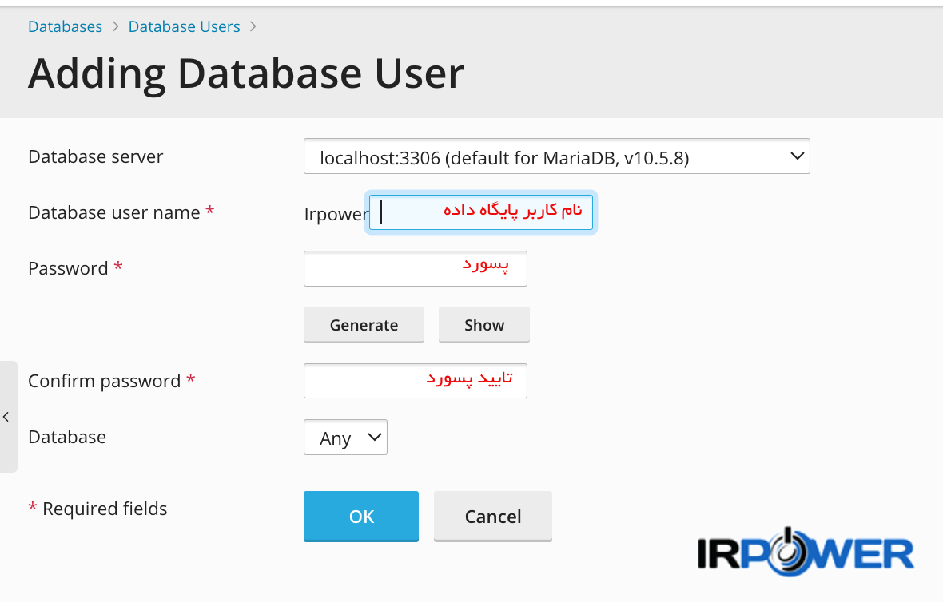Click the "Database server" label

pyautogui.click(x=96, y=156)
